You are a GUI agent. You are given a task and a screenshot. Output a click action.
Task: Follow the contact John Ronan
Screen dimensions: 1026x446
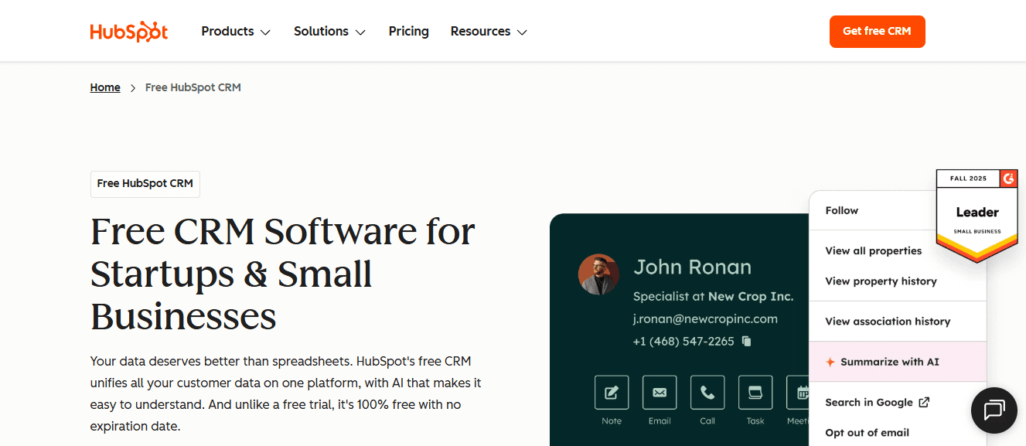coord(841,209)
